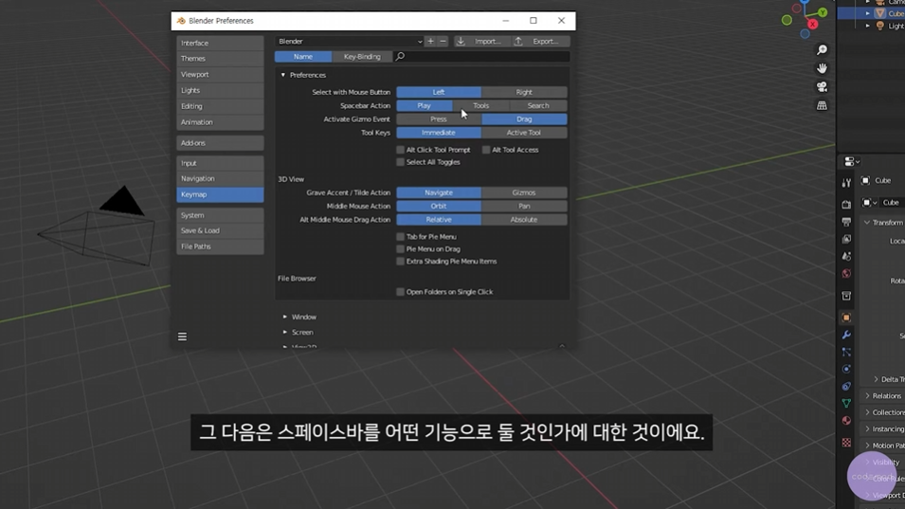
Task: Open the Scene properties tab icon
Action: pos(846,256)
